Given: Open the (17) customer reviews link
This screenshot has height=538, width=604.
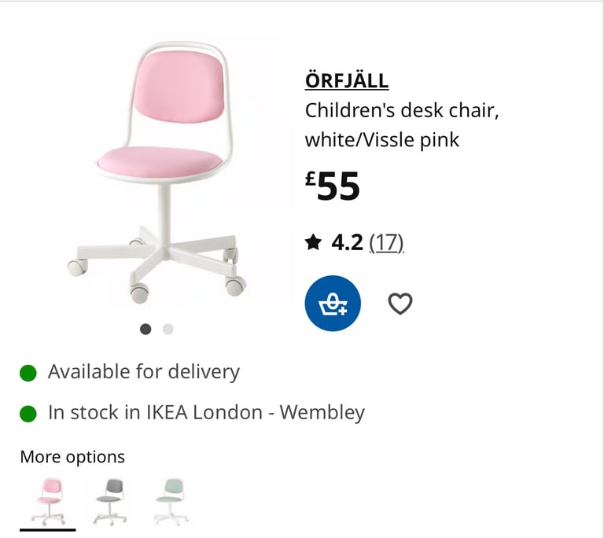Looking at the screenshot, I should (386, 243).
